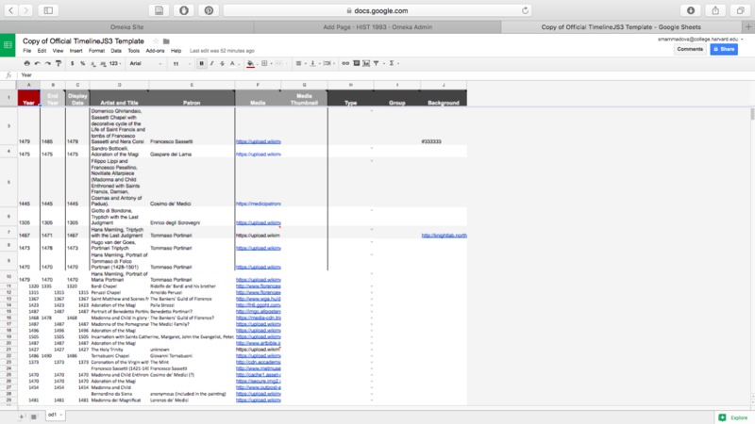This screenshot has width=755, height=424.
Task: Open the Help menu
Action: click(176, 51)
